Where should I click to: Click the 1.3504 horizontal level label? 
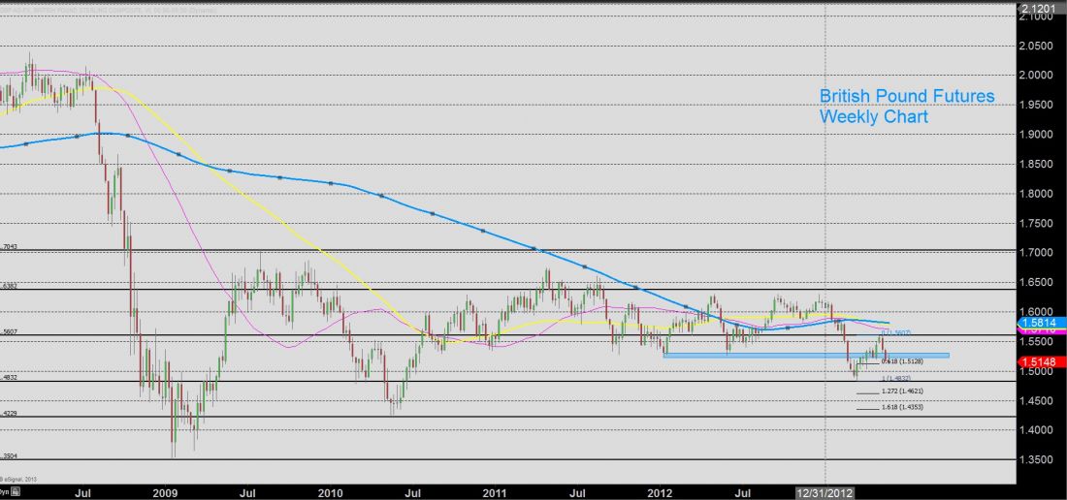[x=9, y=455]
